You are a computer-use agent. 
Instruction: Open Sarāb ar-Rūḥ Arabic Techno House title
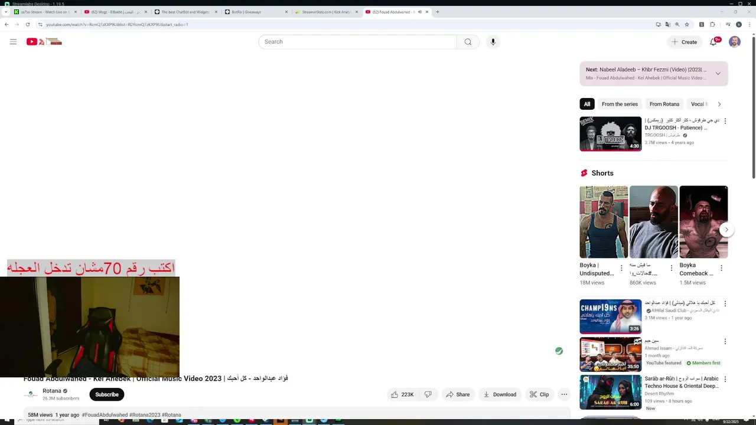pyautogui.click(x=682, y=382)
